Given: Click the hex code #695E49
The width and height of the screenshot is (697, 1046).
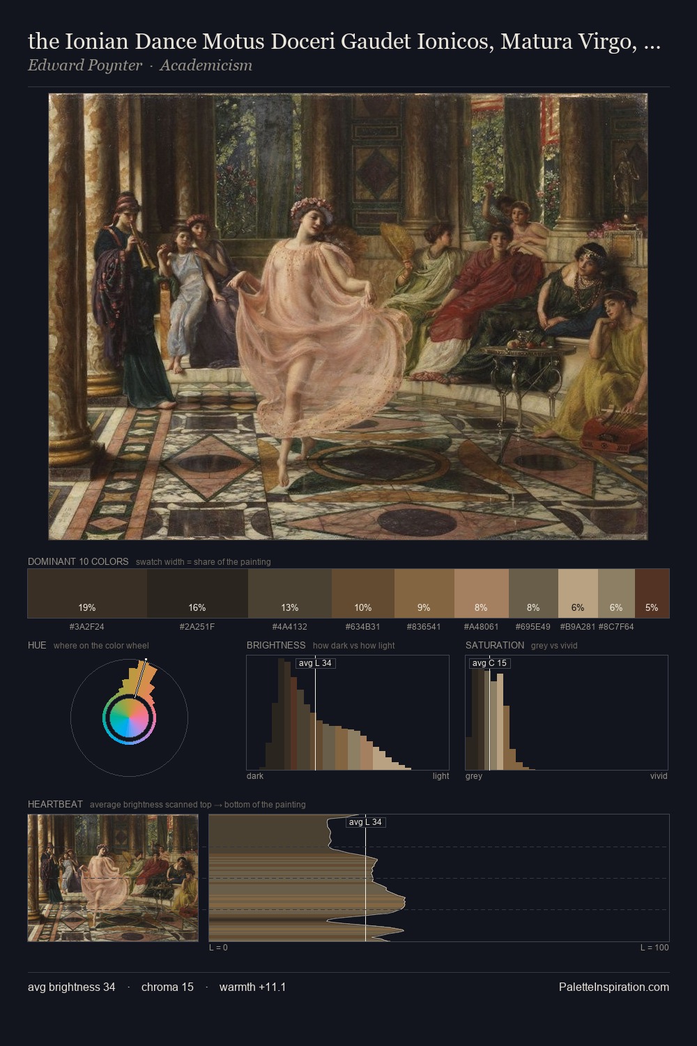Looking at the screenshot, I should tap(533, 627).
